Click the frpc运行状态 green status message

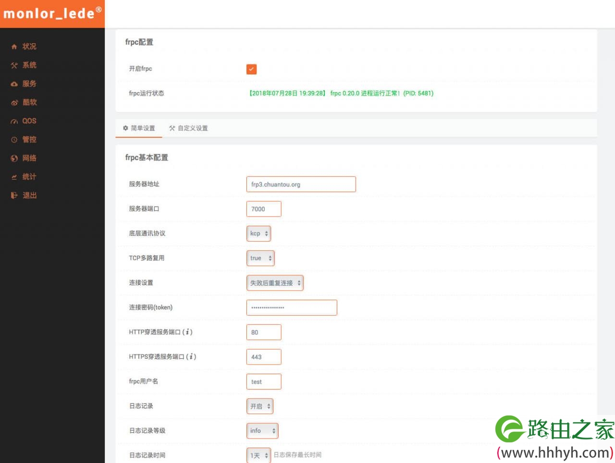341,93
